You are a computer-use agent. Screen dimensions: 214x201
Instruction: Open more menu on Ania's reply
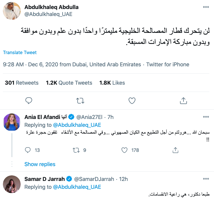tap(206, 117)
